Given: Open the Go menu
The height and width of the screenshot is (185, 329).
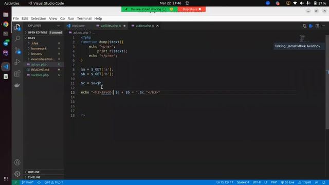Looking at the screenshot, I should 62,18.
